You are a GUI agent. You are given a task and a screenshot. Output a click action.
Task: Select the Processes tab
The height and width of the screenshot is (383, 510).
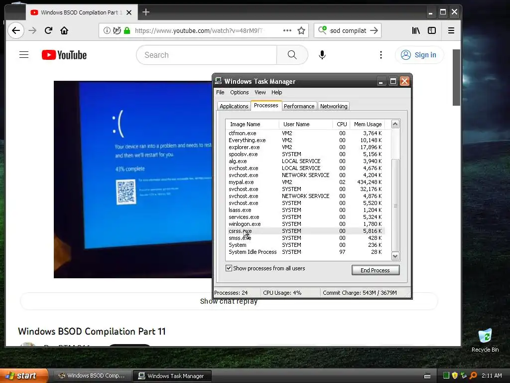(x=266, y=105)
